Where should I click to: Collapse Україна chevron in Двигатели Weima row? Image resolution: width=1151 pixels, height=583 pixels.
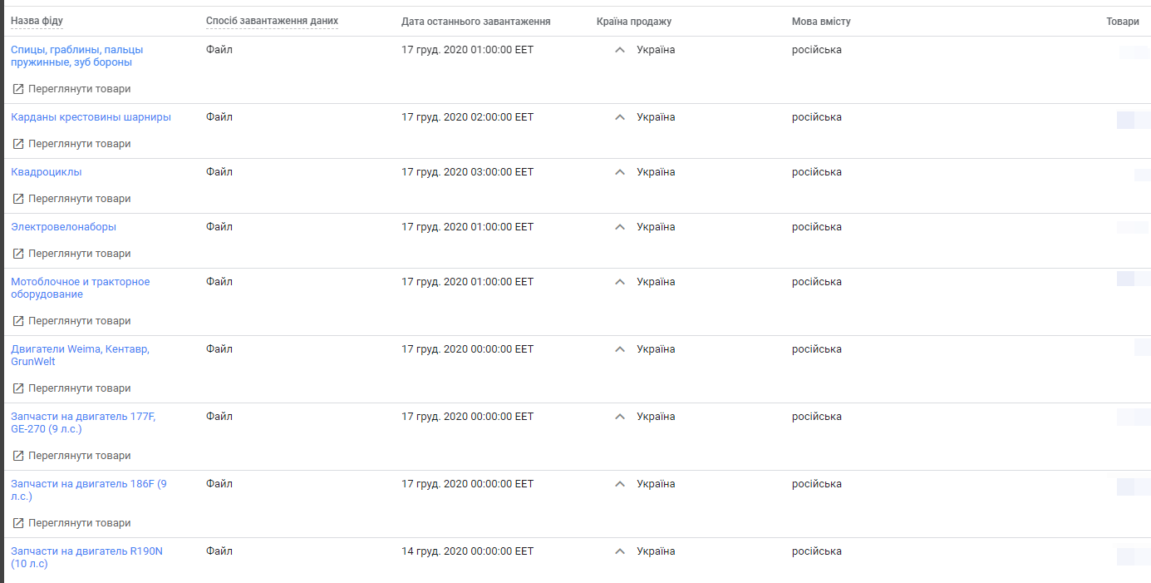tap(619, 349)
